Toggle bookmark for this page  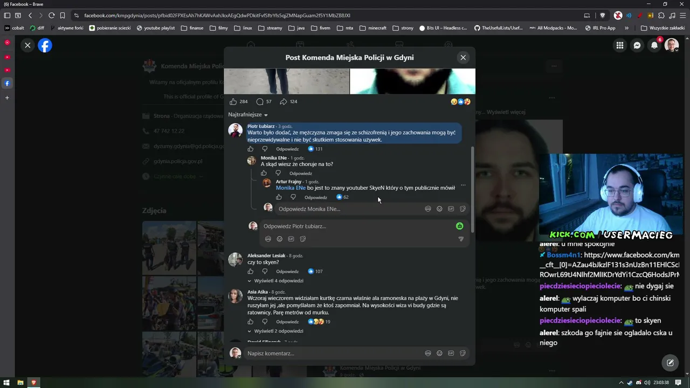(63, 16)
